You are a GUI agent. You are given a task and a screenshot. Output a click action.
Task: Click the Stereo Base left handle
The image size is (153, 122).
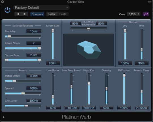click(x=7, y=60)
